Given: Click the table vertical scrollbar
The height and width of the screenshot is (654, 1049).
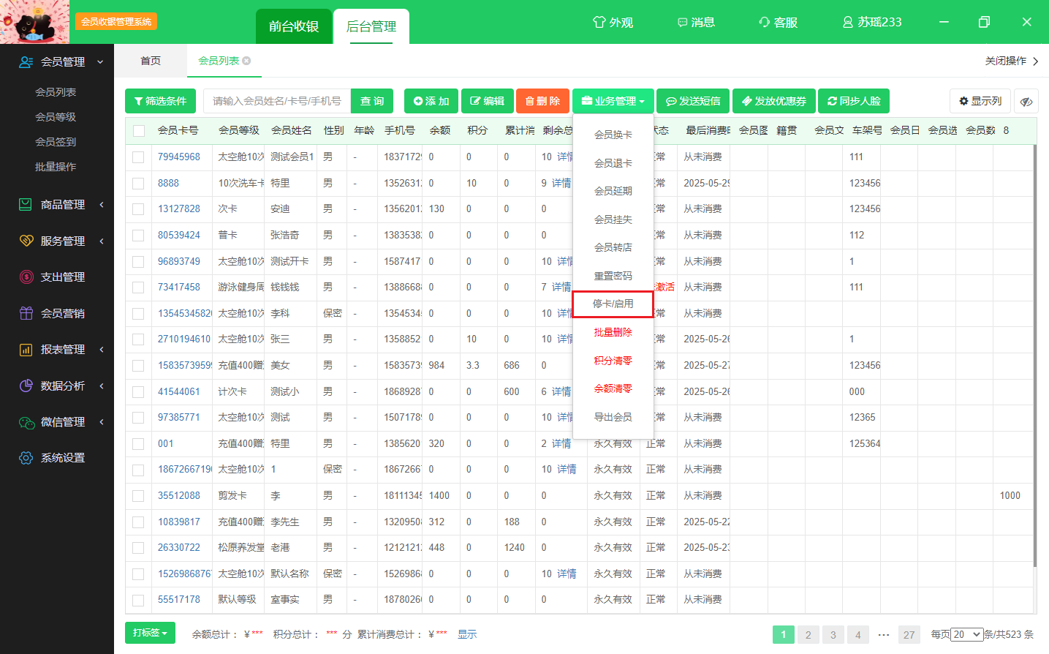Looking at the screenshot, I should [1034, 355].
